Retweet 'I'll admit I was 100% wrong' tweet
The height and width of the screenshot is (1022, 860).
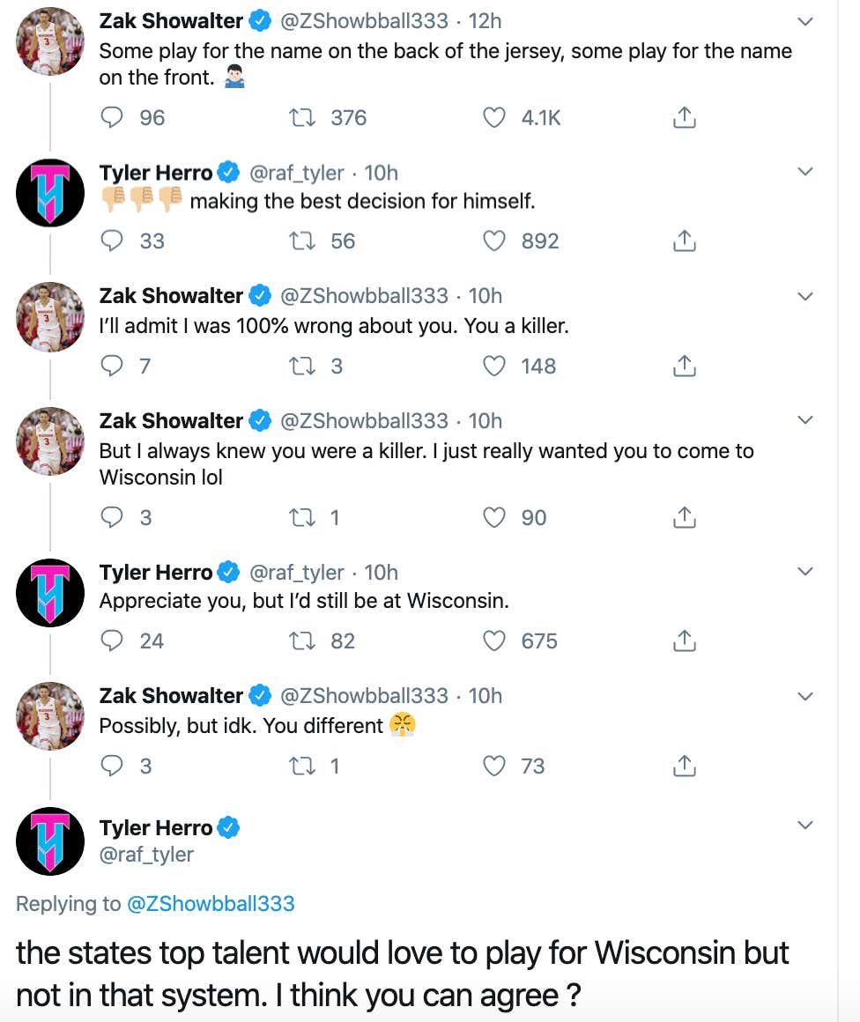tap(302, 366)
